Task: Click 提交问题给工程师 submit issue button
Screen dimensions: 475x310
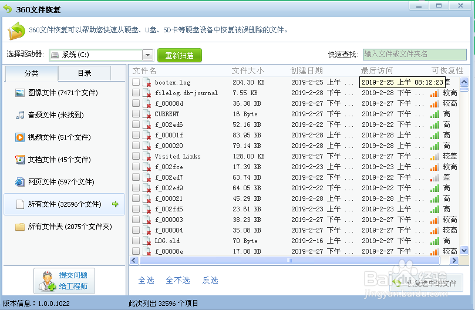Action: [x=64, y=281]
